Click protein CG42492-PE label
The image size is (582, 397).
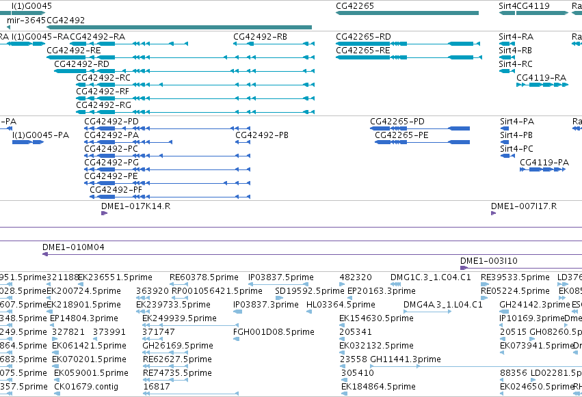(x=111, y=176)
